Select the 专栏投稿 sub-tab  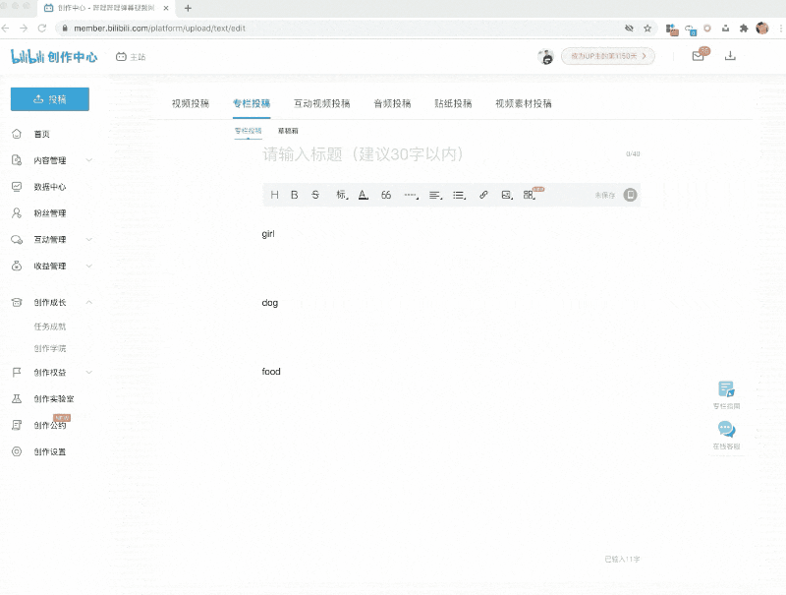coord(249,131)
